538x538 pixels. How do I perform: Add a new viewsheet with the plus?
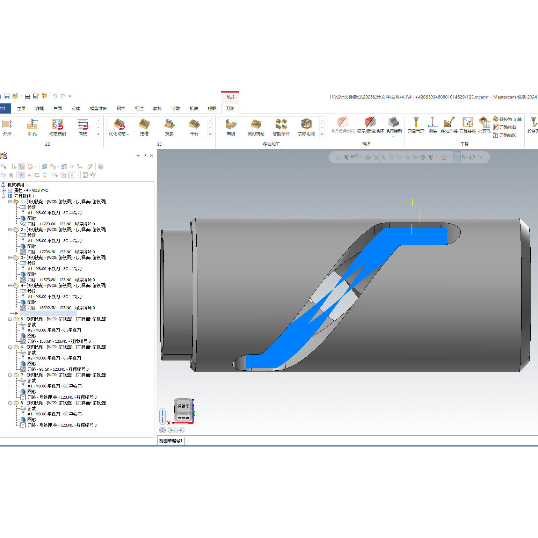[x=189, y=441]
